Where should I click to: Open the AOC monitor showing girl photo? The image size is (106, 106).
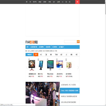tap(69, 65)
